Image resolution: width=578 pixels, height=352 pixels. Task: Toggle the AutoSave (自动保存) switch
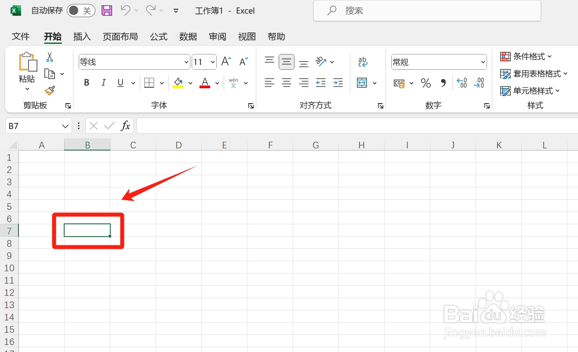(81, 11)
